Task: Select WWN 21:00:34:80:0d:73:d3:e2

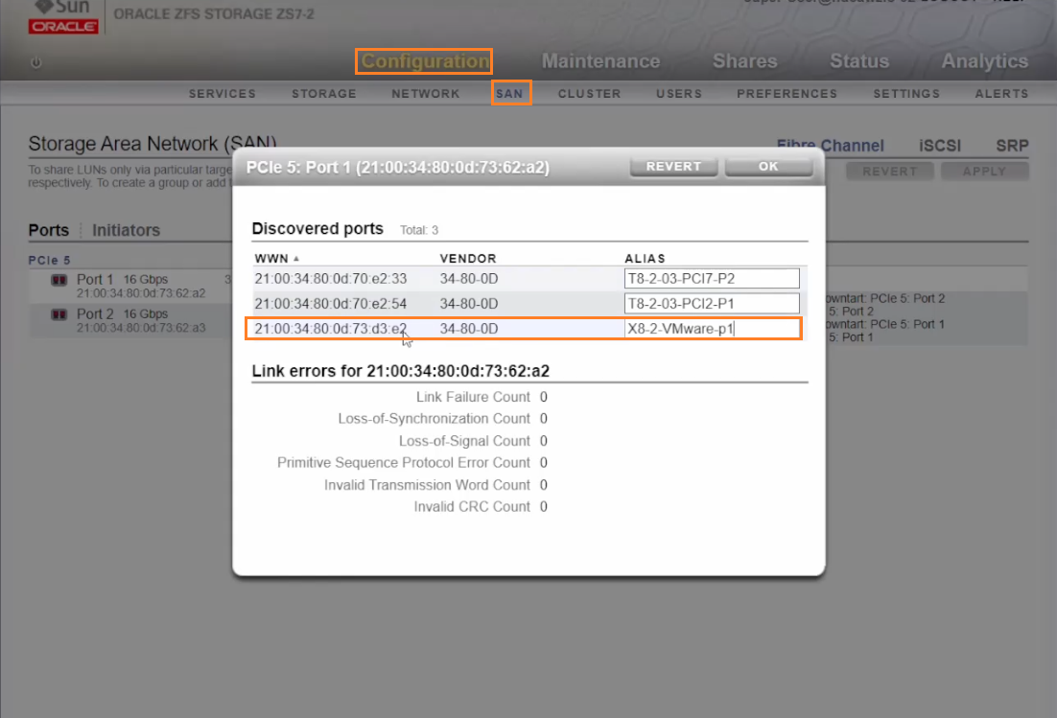Action: [x=330, y=329]
